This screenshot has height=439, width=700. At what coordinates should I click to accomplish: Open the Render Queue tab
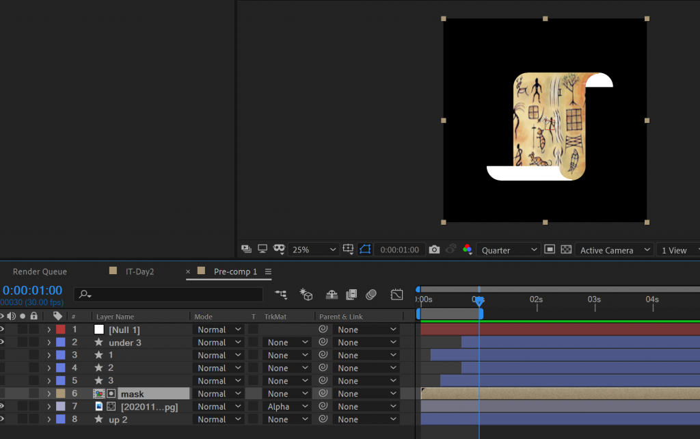pos(40,271)
